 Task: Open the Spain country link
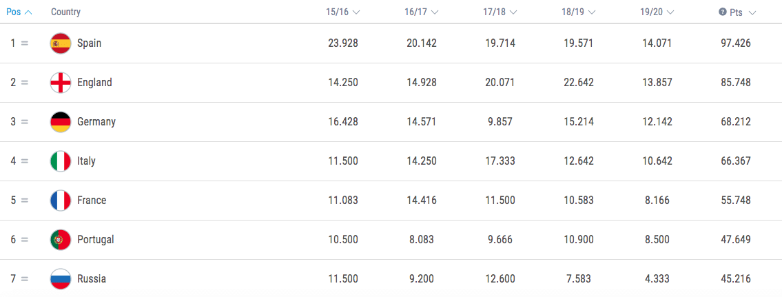[x=89, y=43]
